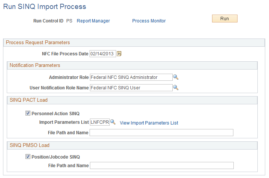Click the Import Parameters List input box
This screenshot has height=178, width=269.
100,122
